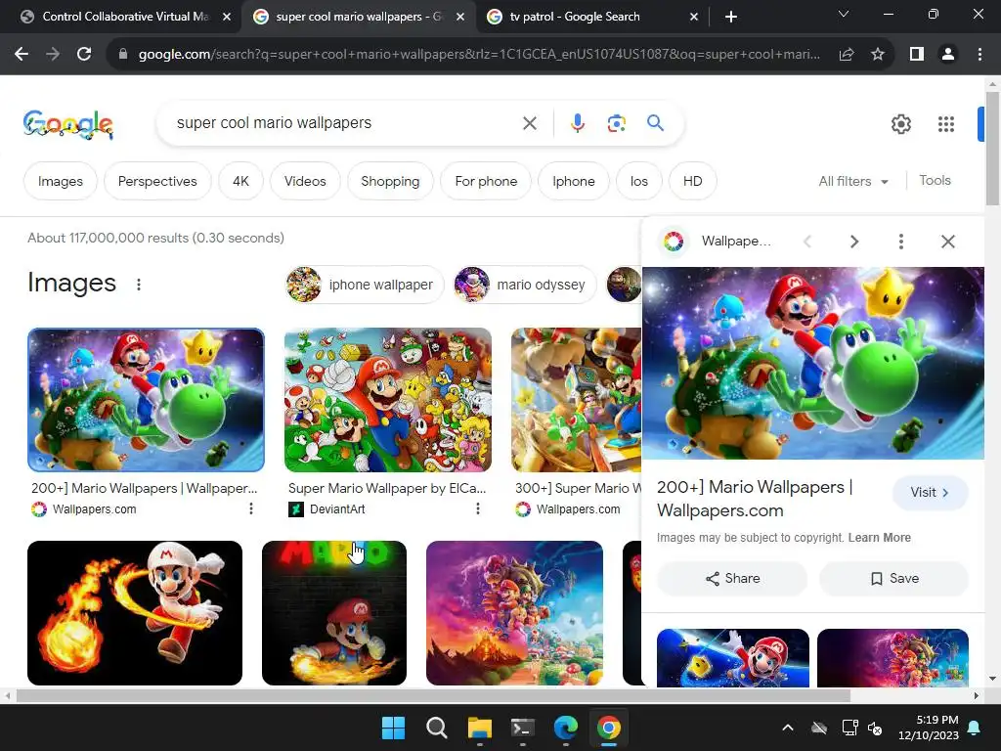Image resolution: width=1001 pixels, height=751 pixels.
Task: Select the For phone filter chip
Action: pos(486,181)
